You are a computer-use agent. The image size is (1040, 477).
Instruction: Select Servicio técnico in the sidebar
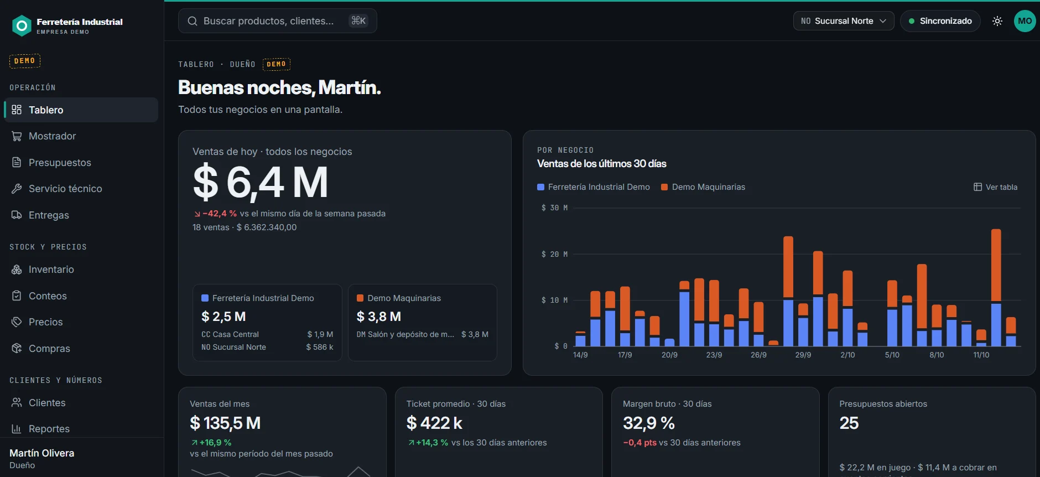click(81, 189)
